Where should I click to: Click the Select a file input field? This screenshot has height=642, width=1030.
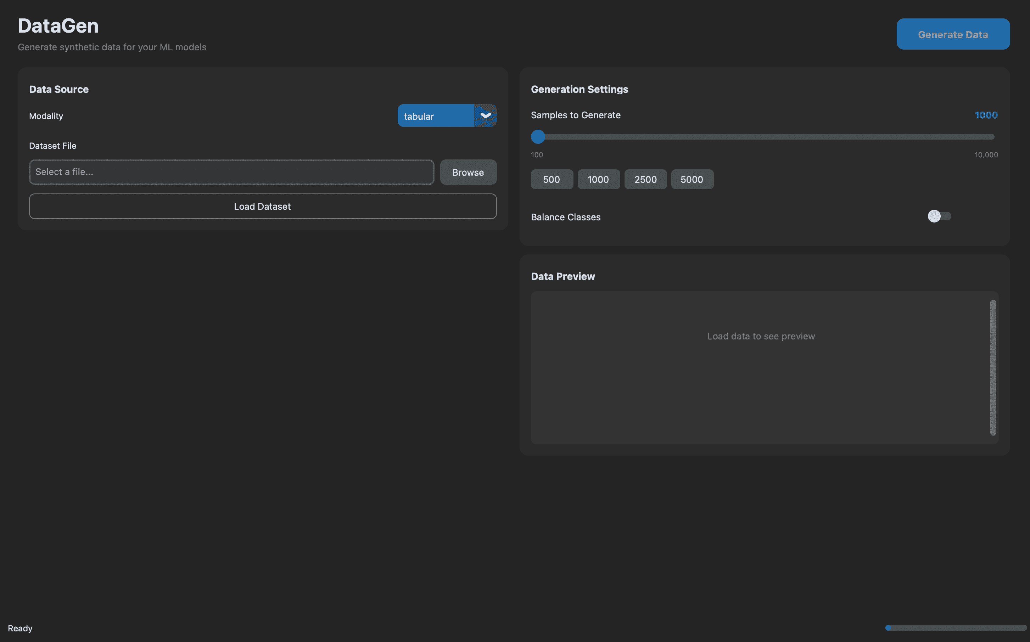231,172
